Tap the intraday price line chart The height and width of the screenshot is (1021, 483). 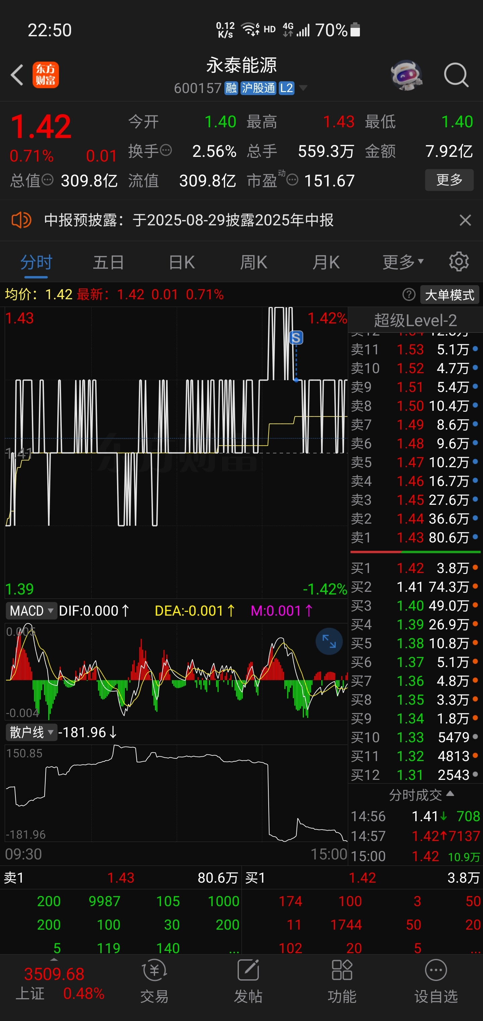pyautogui.click(x=176, y=453)
